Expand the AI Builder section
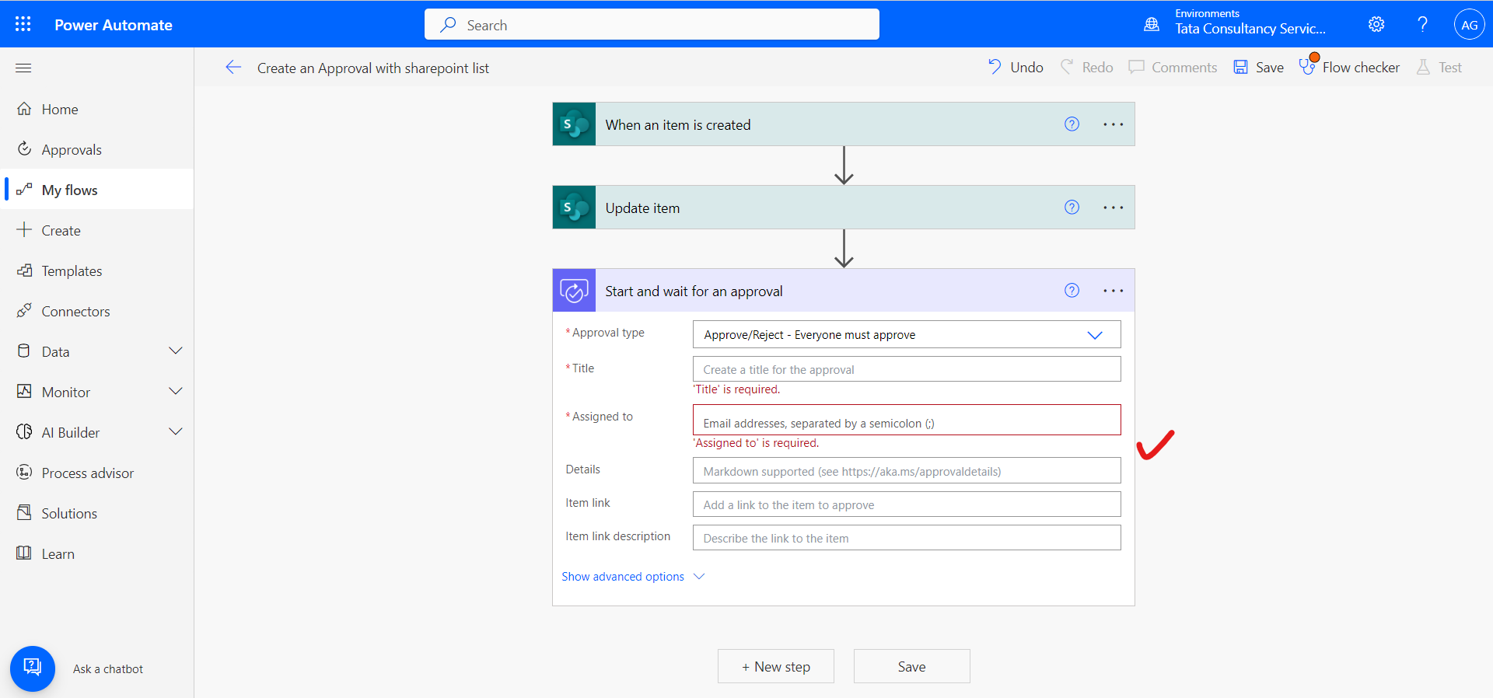 tap(176, 432)
